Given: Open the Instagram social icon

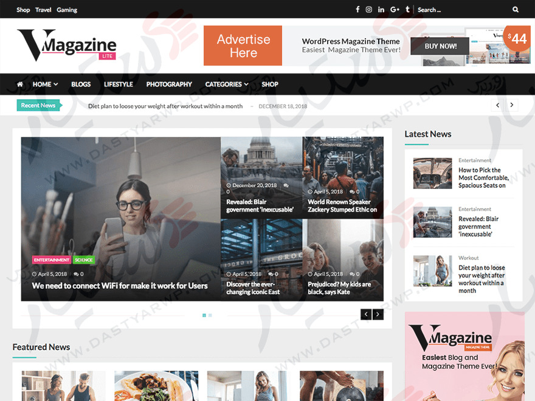Looking at the screenshot, I should [369, 10].
